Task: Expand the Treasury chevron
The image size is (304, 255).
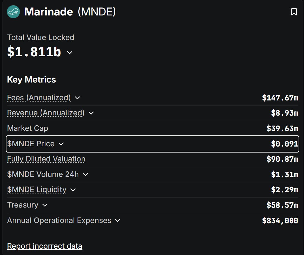Action: pos(45,205)
